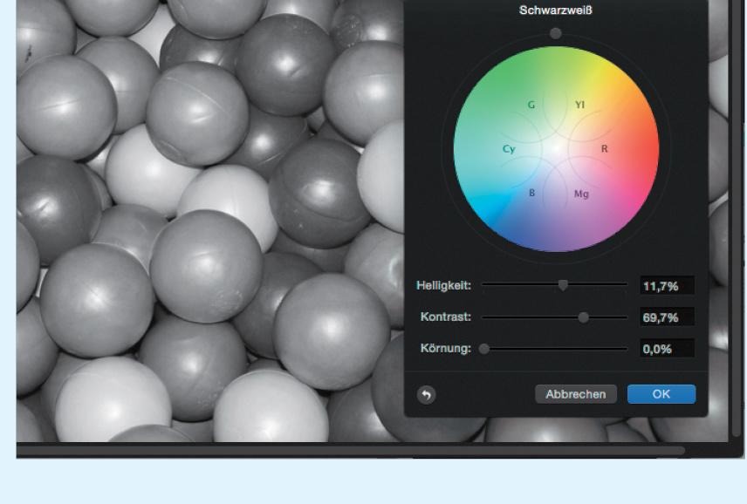Viewport: 747px width, 504px height.
Task: Click the Helligkeit label
Action: tap(443, 285)
